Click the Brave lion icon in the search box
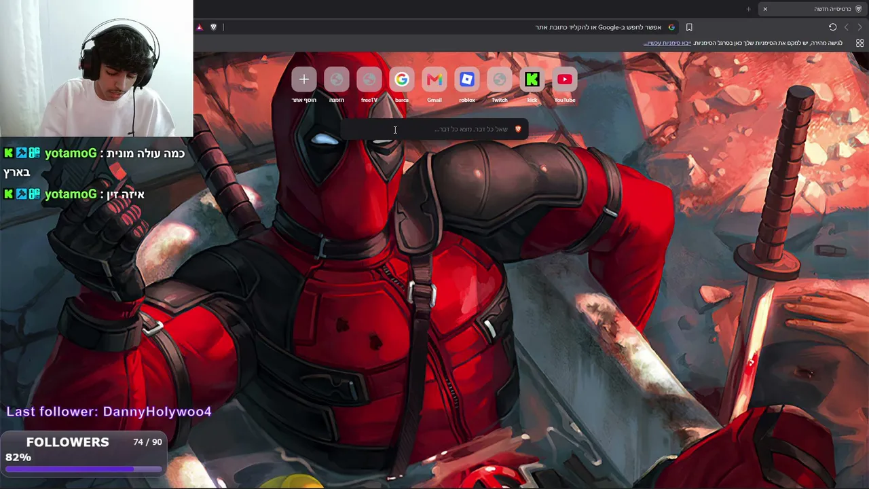 click(518, 129)
